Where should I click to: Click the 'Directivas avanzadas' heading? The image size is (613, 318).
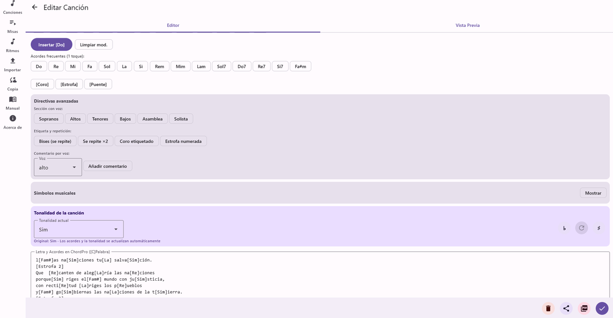(56, 101)
